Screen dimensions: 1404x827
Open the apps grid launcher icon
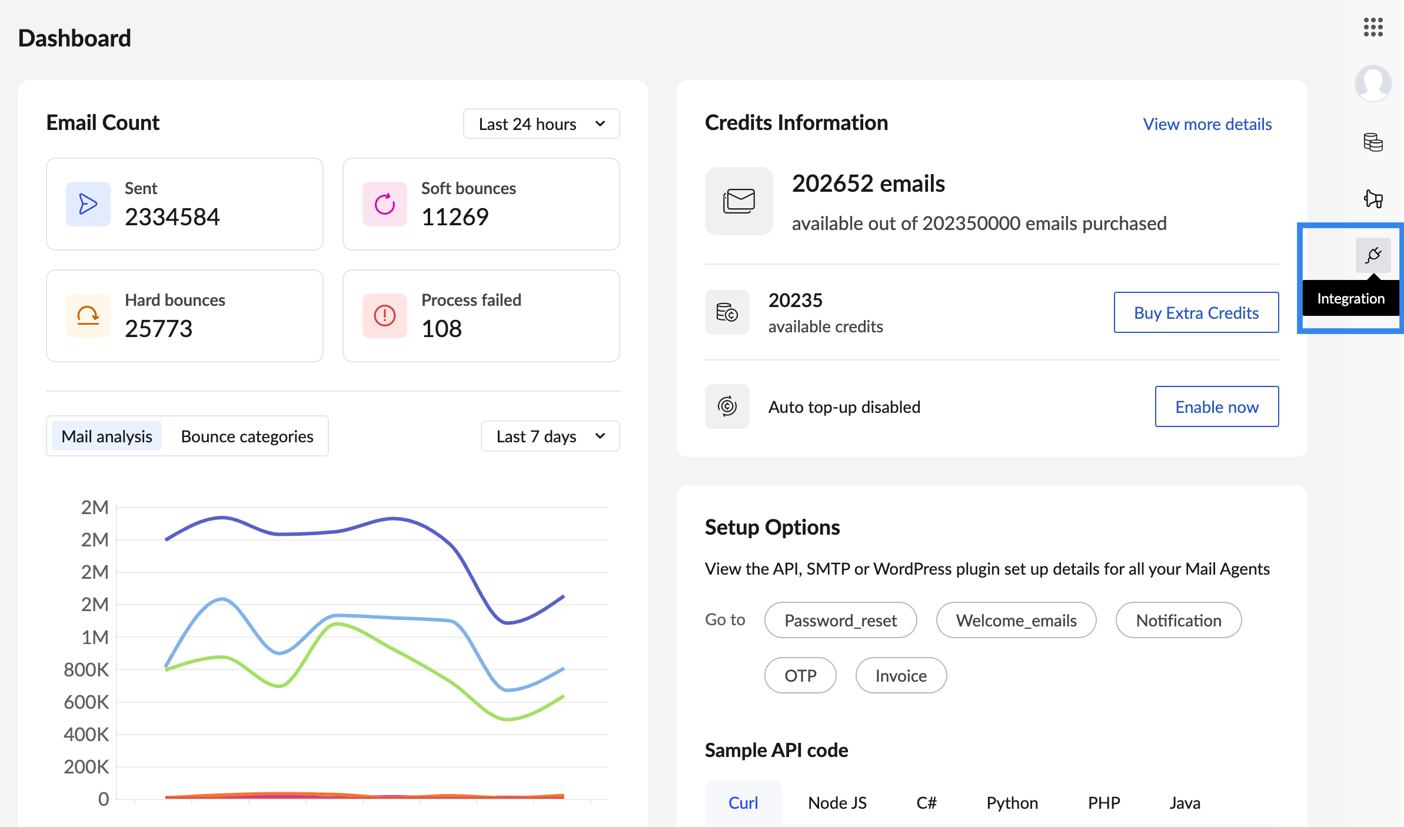point(1373,27)
